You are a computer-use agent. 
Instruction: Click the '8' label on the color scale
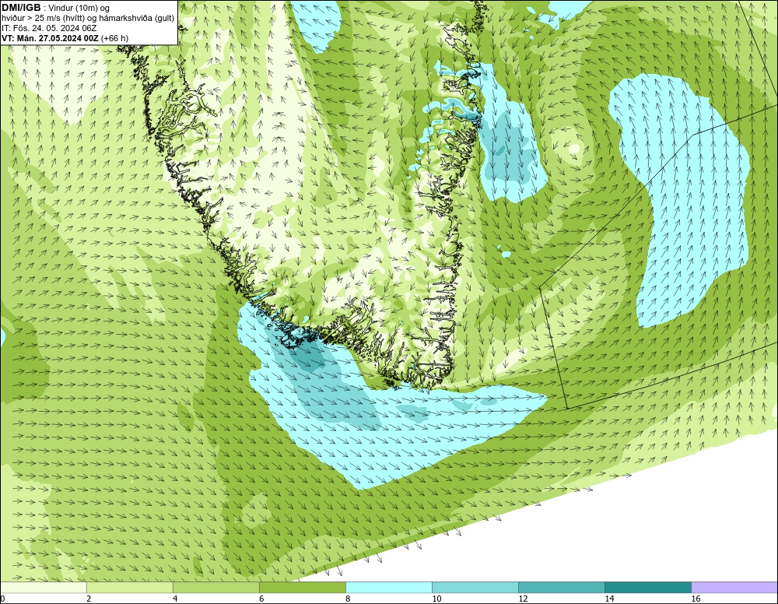[x=348, y=599]
